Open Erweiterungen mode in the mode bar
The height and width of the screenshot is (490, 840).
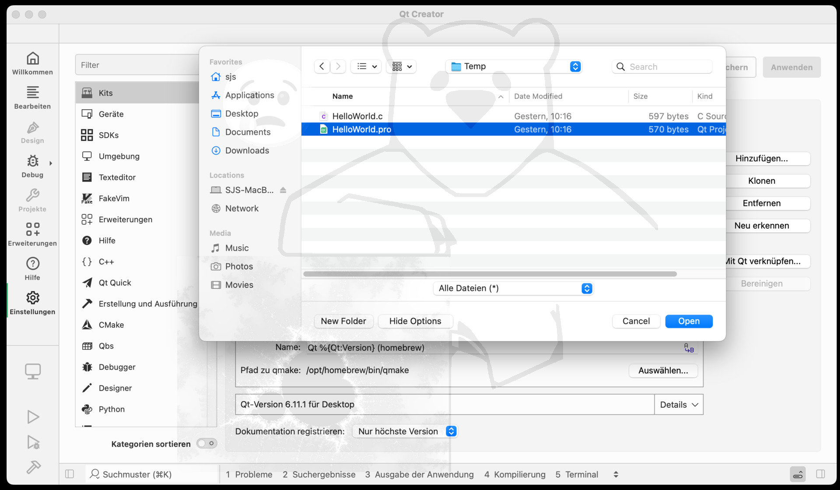(32, 234)
